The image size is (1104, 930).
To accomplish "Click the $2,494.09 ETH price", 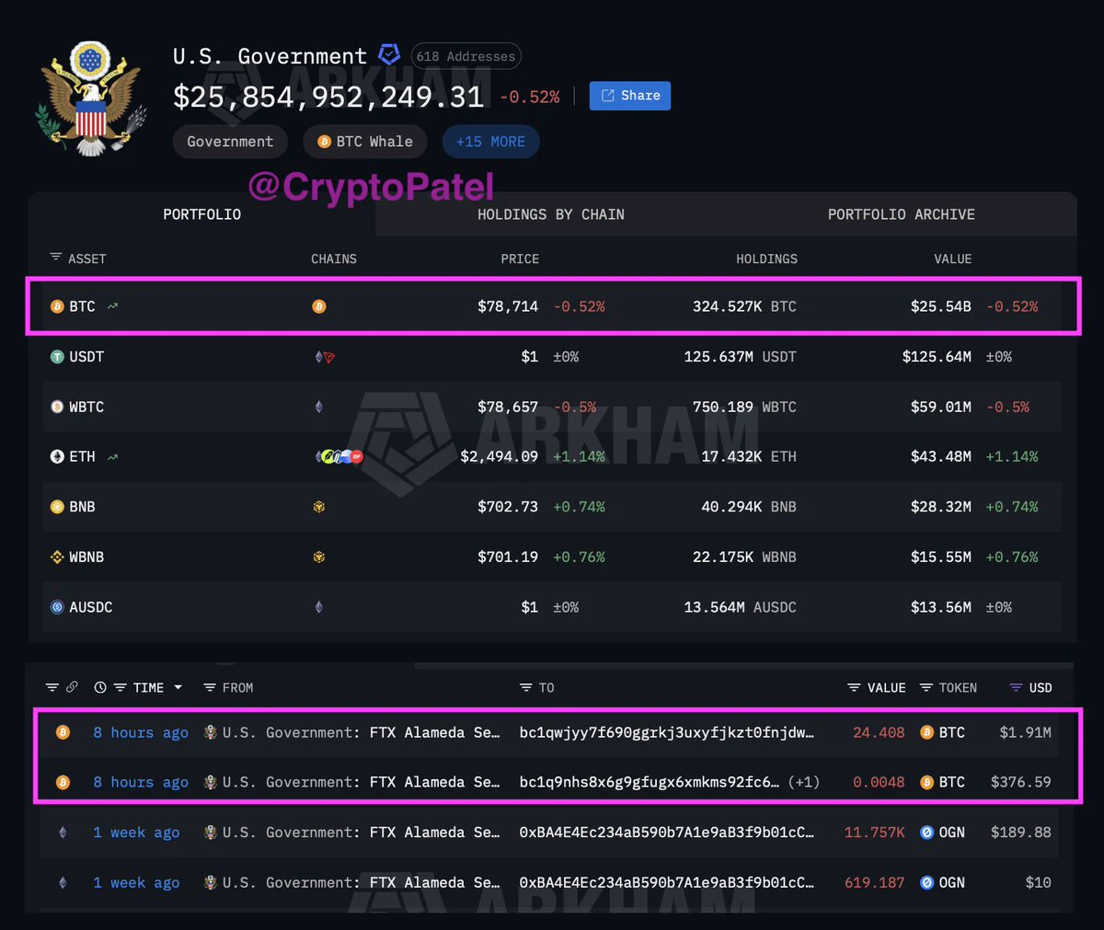I will pos(500,456).
